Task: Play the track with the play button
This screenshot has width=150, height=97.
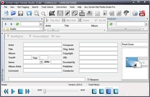Action: [13, 91]
